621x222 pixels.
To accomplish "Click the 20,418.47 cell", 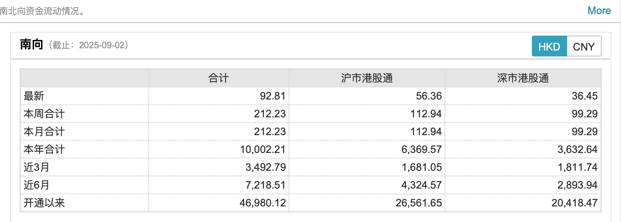I will pyautogui.click(x=574, y=203).
